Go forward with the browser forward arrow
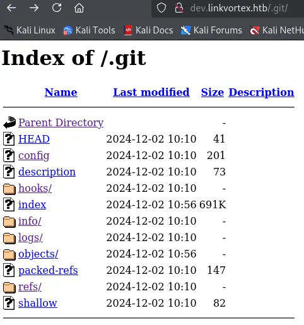The image size is (304, 325). click(x=34, y=8)
